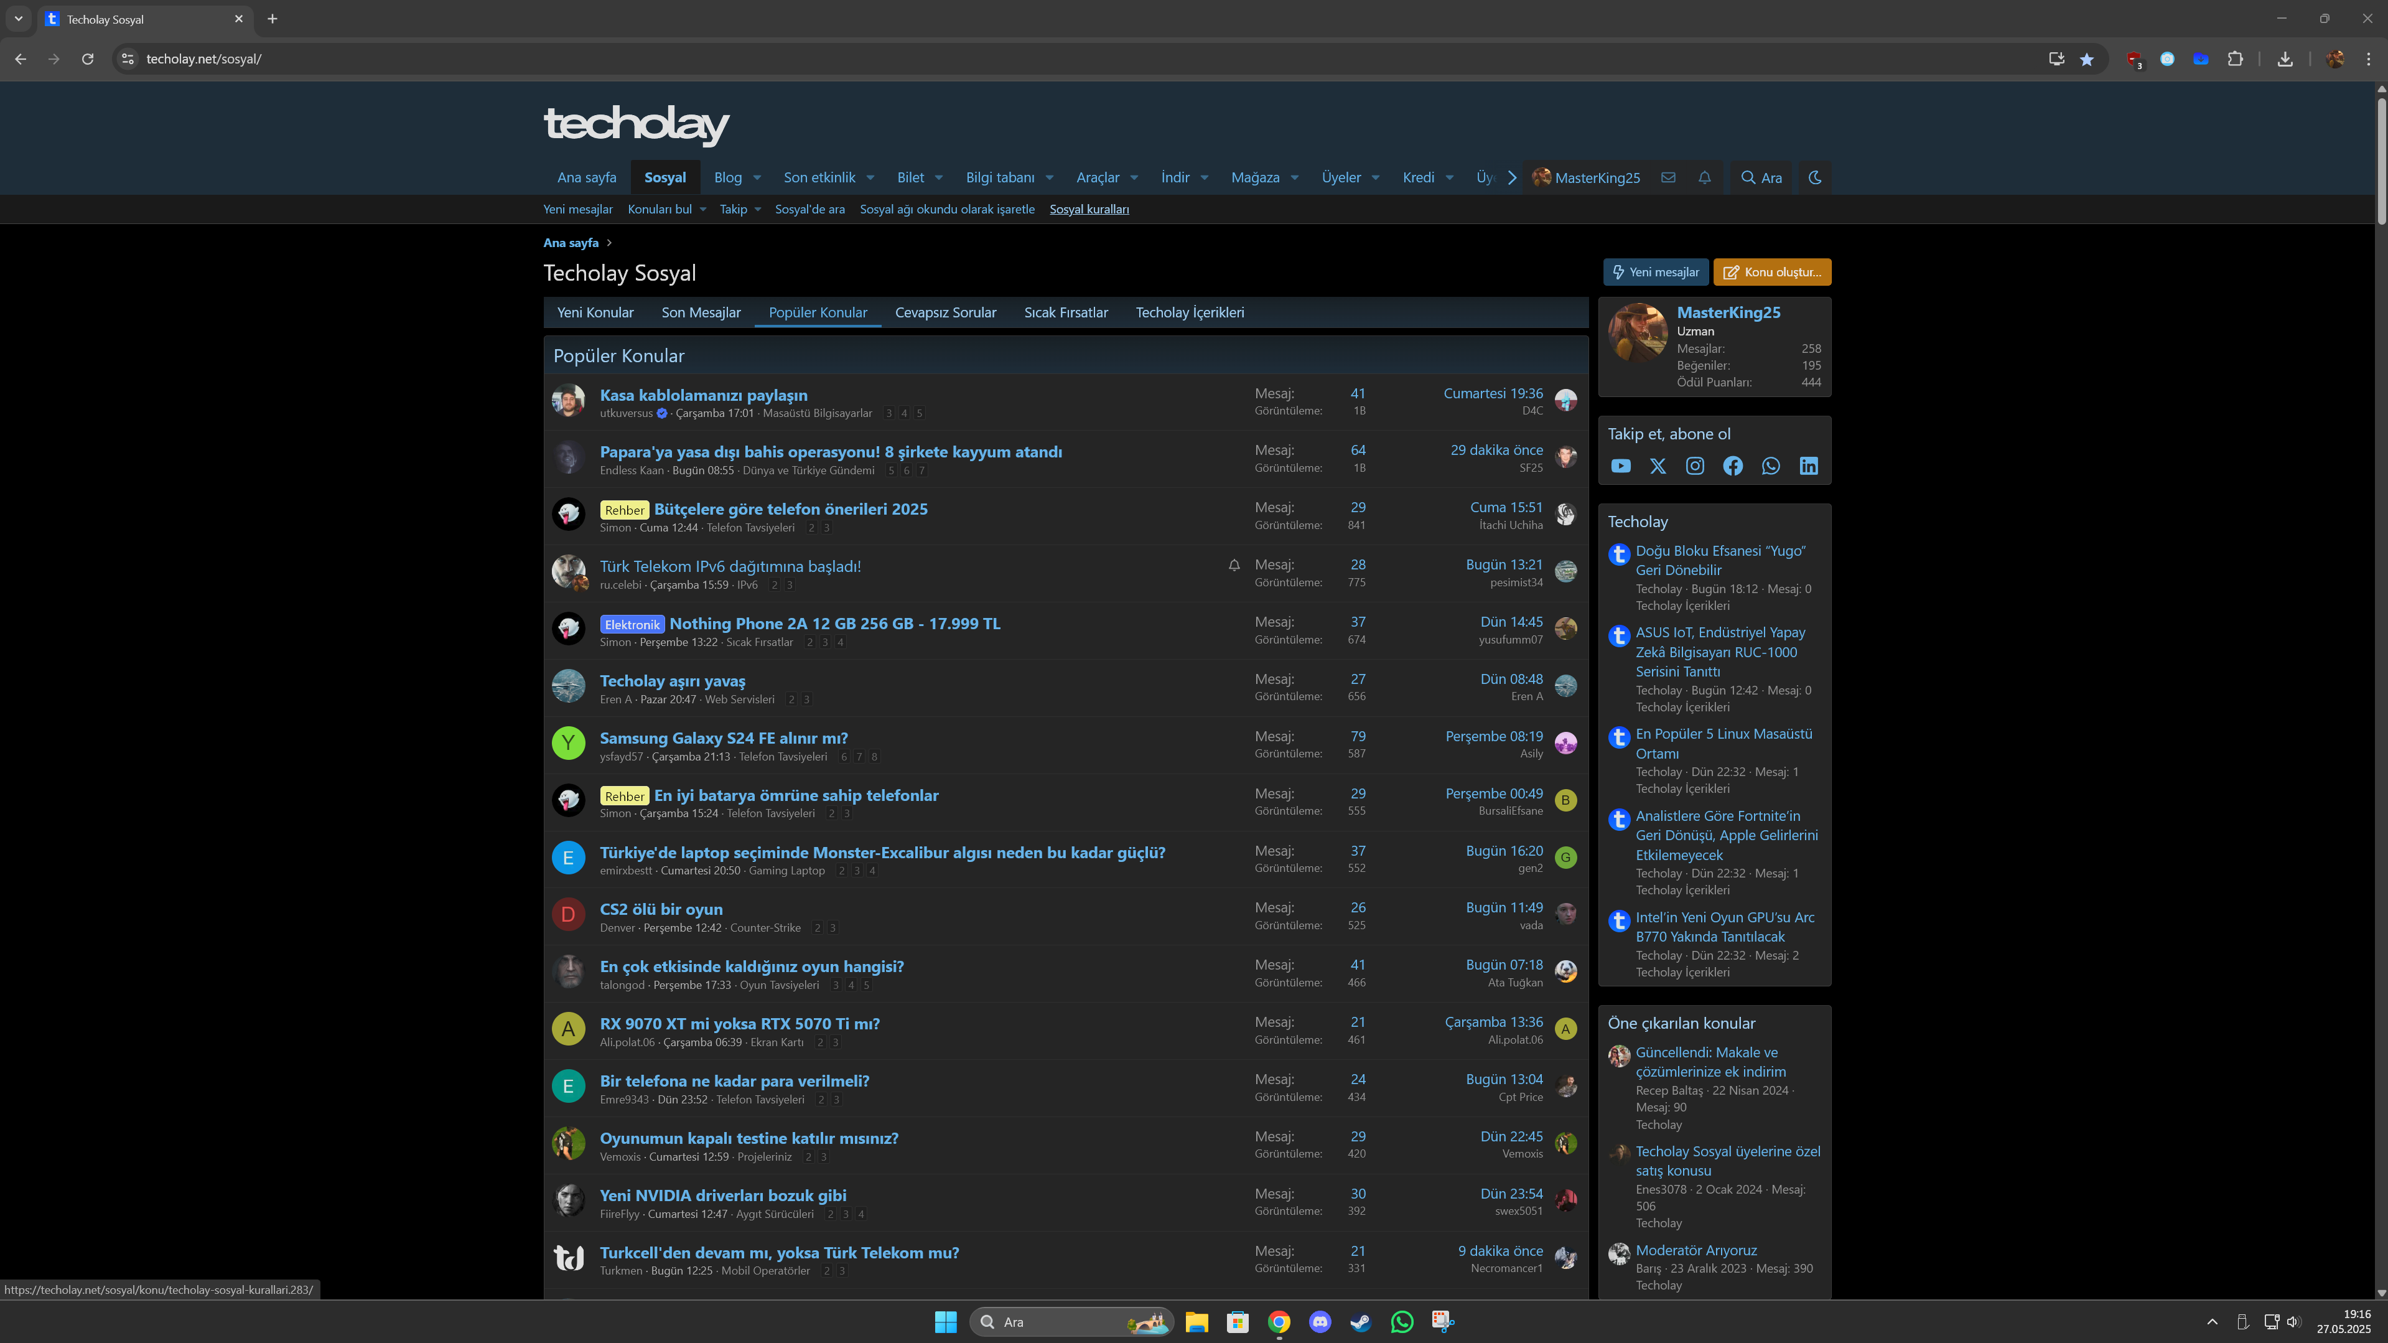Screen dimensions: 2388x1343
Task: Open the Elektronik tag on Nothing Phone thread
Action: (x=632, y=624)
